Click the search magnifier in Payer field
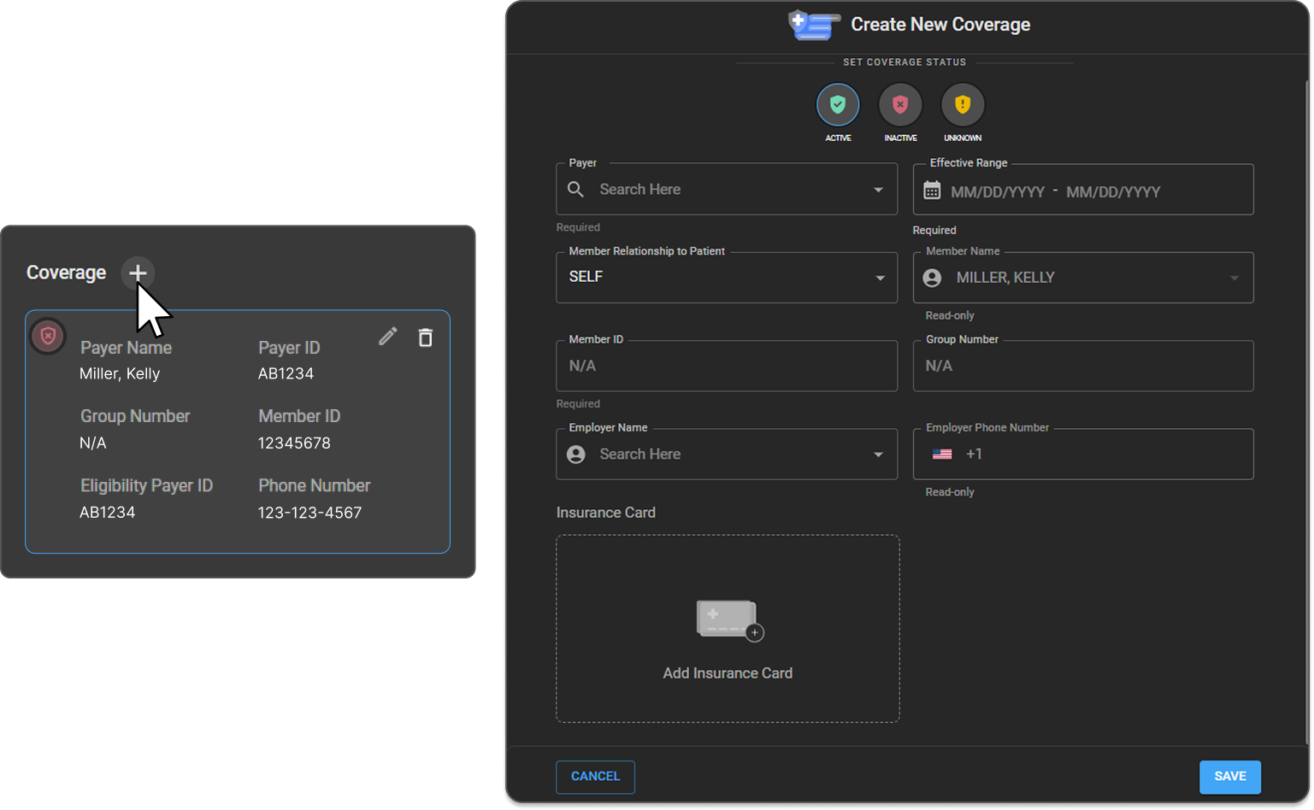The width and height of the screenshot is (1314, 810). pyautogui.click(x=576, y=190)
